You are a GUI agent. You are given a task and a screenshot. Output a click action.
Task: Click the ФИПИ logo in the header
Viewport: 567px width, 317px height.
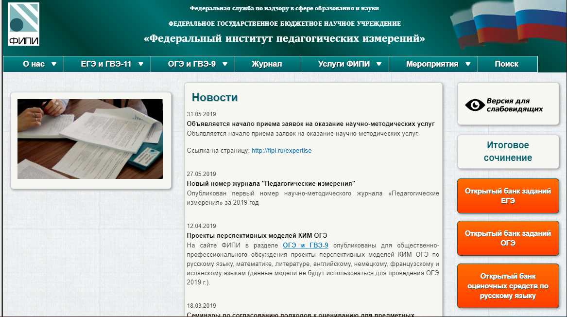23,24
